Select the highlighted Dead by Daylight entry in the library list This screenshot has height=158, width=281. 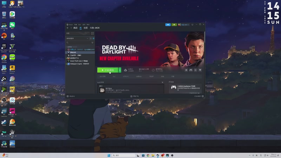coord(80,52)
